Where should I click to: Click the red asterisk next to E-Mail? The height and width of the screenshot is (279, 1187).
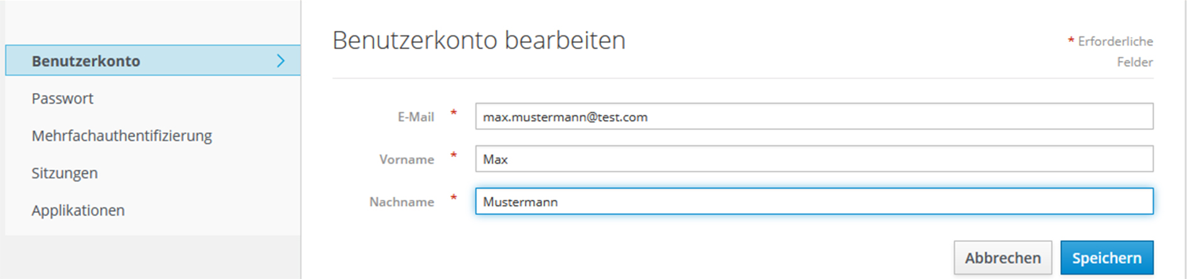click(x=453, y=113)
